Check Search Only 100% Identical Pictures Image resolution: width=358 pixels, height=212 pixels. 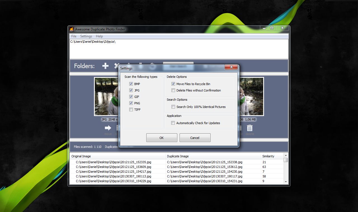(x=173, y=107)
